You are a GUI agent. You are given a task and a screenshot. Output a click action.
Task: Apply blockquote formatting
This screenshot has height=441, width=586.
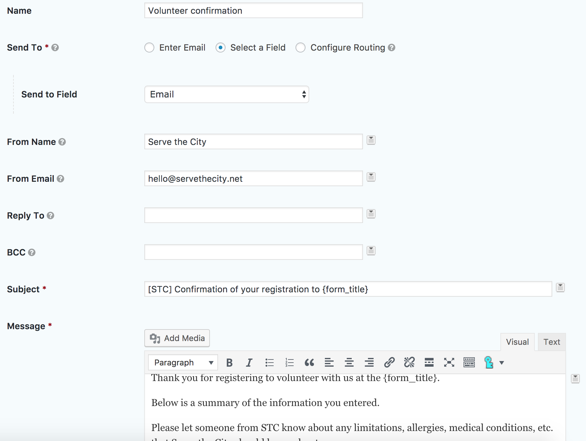click(309, 363)
